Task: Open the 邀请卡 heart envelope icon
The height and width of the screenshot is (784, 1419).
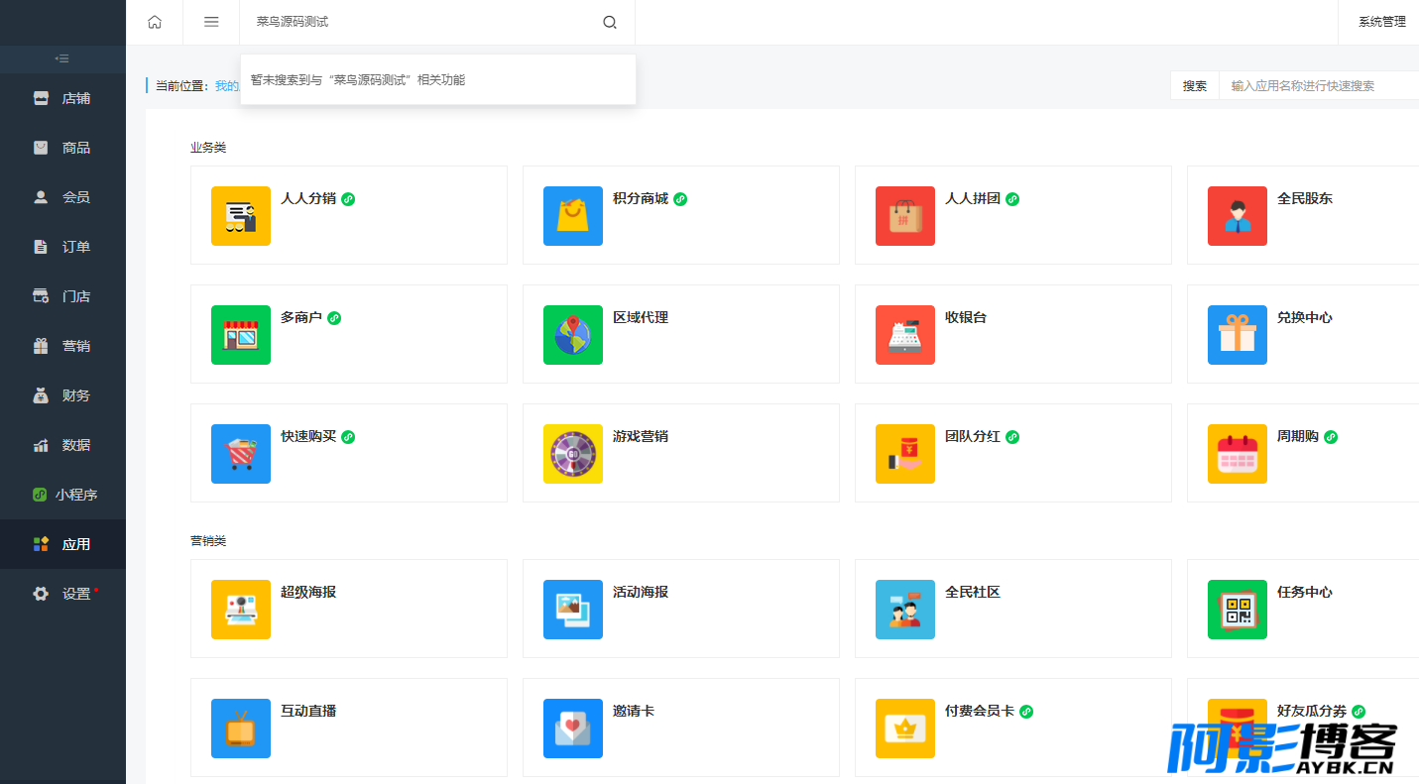Action: (x=573, y=728)
